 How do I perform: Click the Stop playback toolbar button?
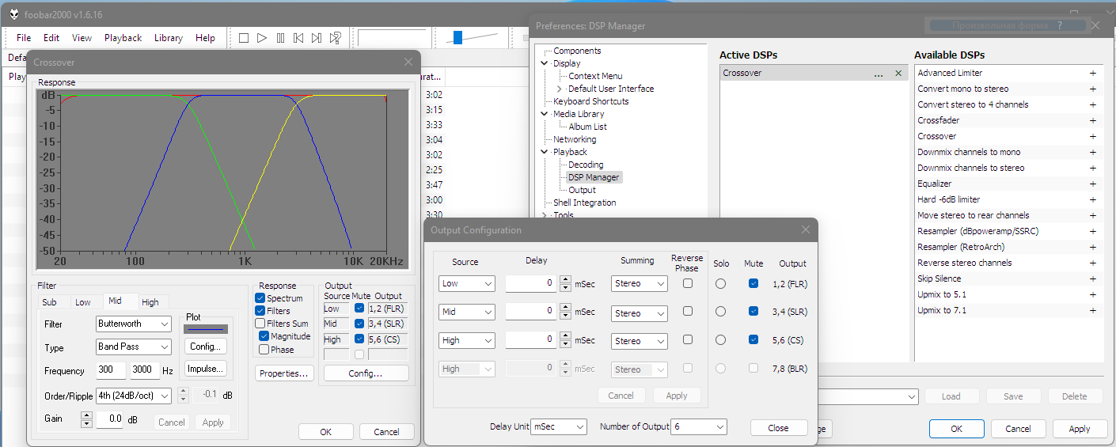(244, 38)
